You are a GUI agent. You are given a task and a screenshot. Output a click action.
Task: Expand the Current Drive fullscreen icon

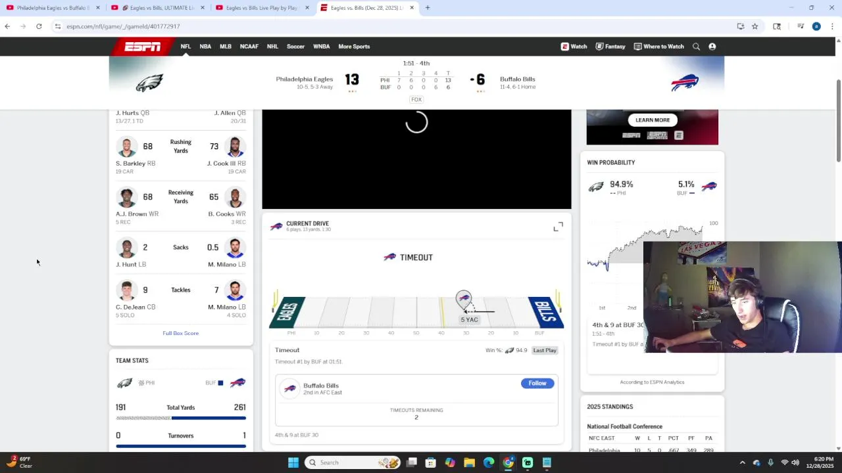(x=558, y=227)
